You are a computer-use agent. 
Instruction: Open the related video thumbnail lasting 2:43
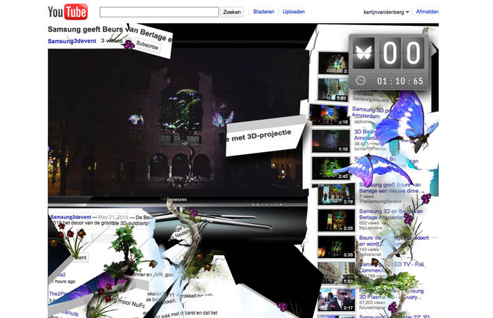(x=331, y=168)
